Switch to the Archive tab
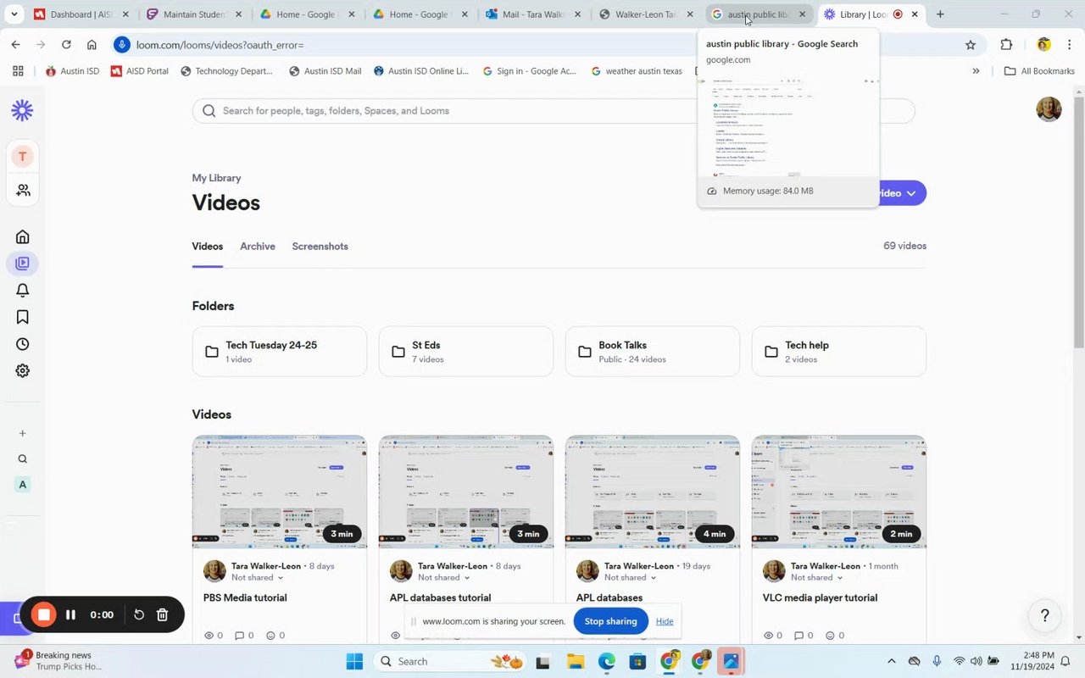This screenshot has width=1085, height=678. [257, 247]
